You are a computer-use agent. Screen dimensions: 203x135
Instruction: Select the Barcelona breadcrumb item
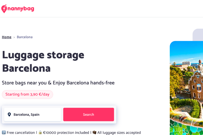25,37
